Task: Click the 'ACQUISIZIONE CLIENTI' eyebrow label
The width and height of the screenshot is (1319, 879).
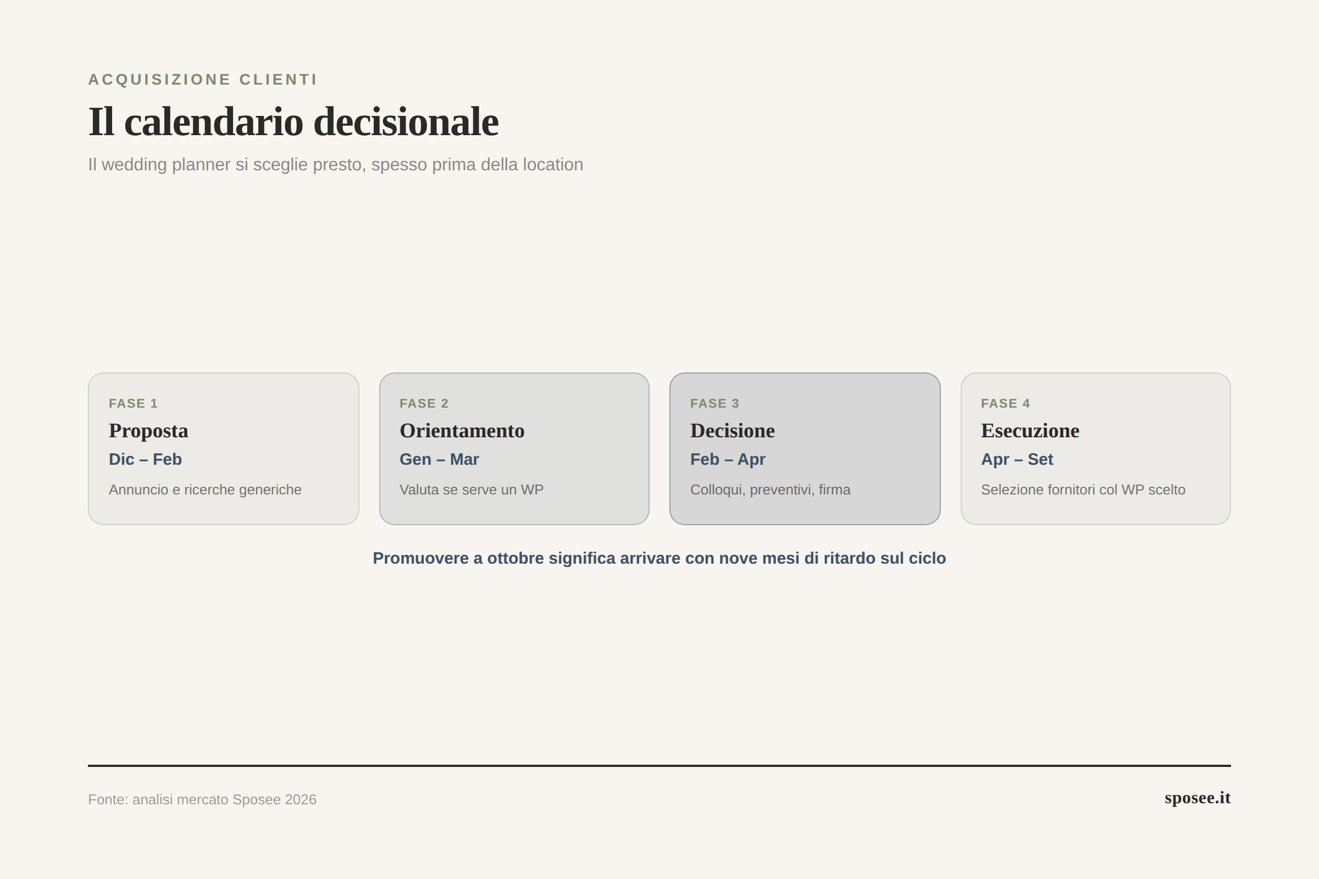Action: pos(202,80)
